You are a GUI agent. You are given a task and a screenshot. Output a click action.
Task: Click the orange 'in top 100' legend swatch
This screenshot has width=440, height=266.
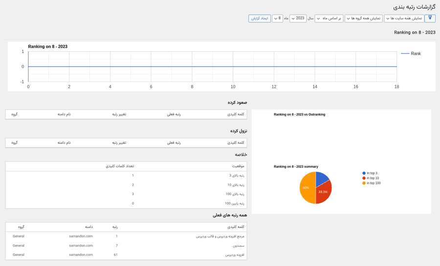364,183
